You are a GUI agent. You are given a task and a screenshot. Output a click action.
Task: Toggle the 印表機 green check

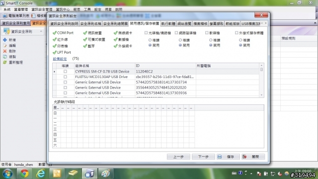(x=54, y=46)
